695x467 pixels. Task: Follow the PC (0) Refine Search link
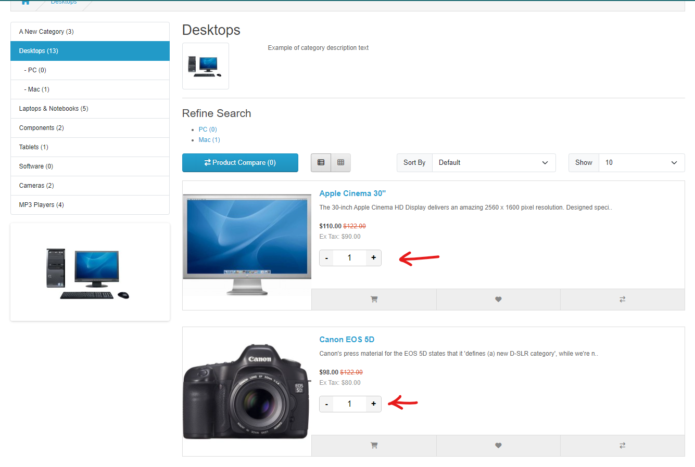[208, 129]
